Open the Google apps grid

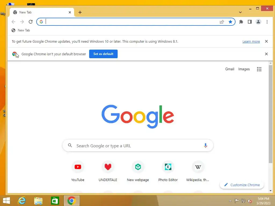coord(259,69)
